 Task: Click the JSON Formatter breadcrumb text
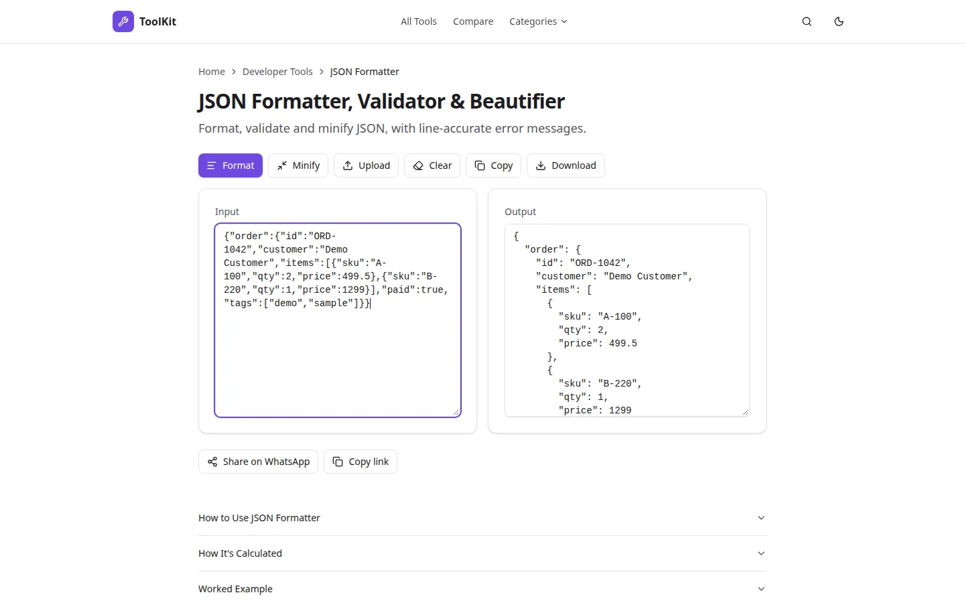click(365, 72)
